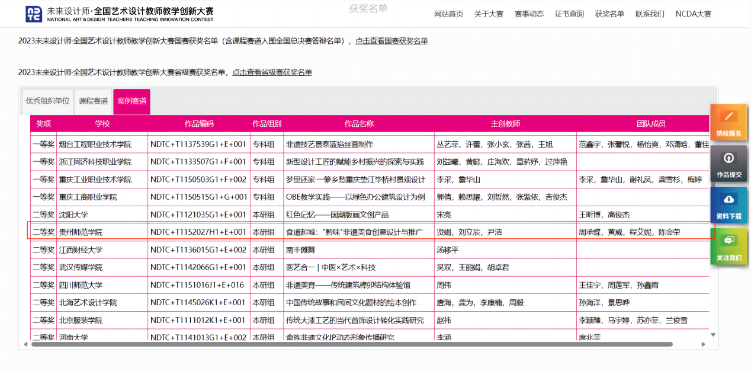This screenshot has height=371, width=751.
Task: Go to 关于大赛 menu item
Action: [x=489, y=14]
